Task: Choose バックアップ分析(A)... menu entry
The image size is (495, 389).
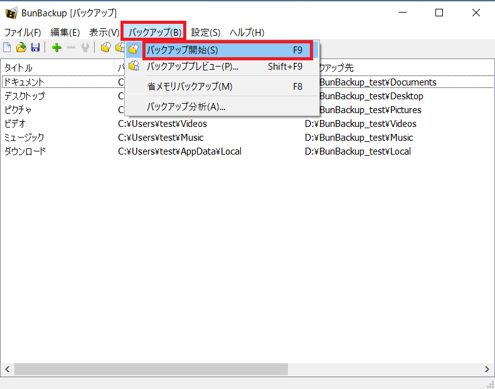Action: coord(222,107)
